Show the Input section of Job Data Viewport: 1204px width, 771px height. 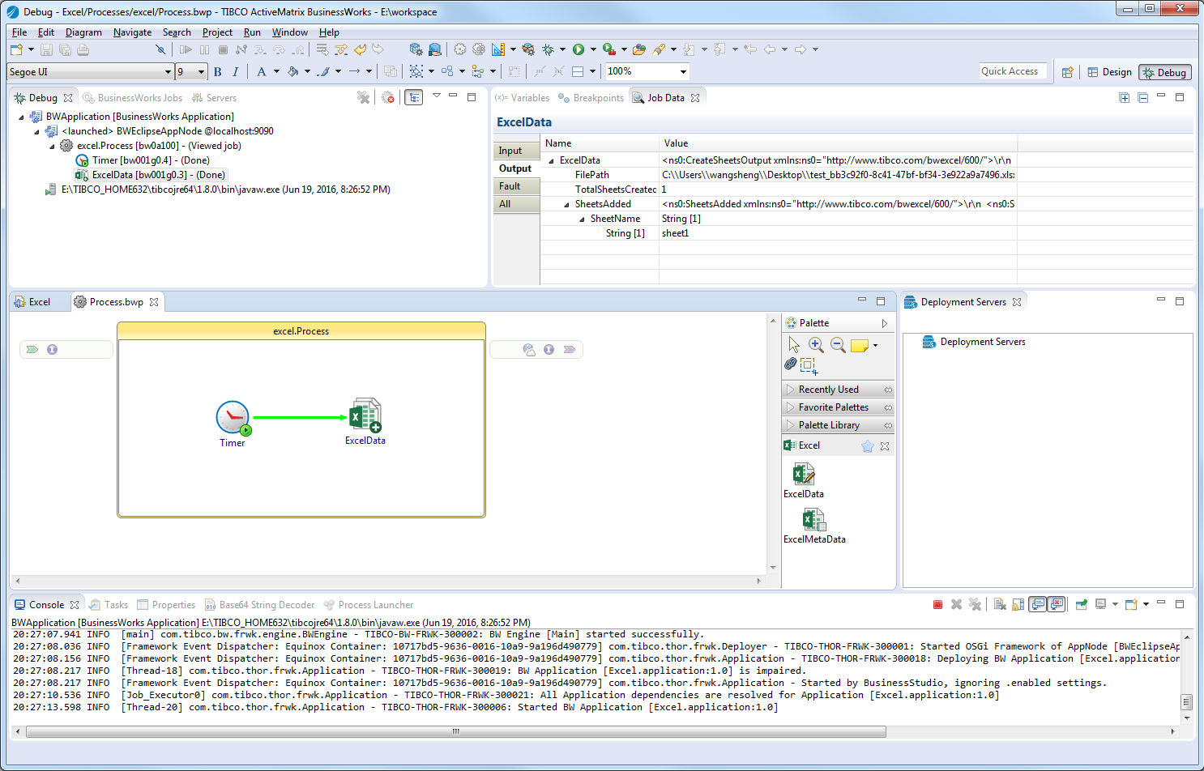(x=517, y=151)
